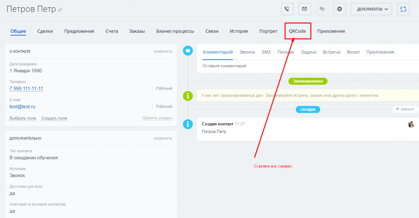Switch to the Общие tab
The height and width of the screenshot is (218, 419).
point(18,31)
